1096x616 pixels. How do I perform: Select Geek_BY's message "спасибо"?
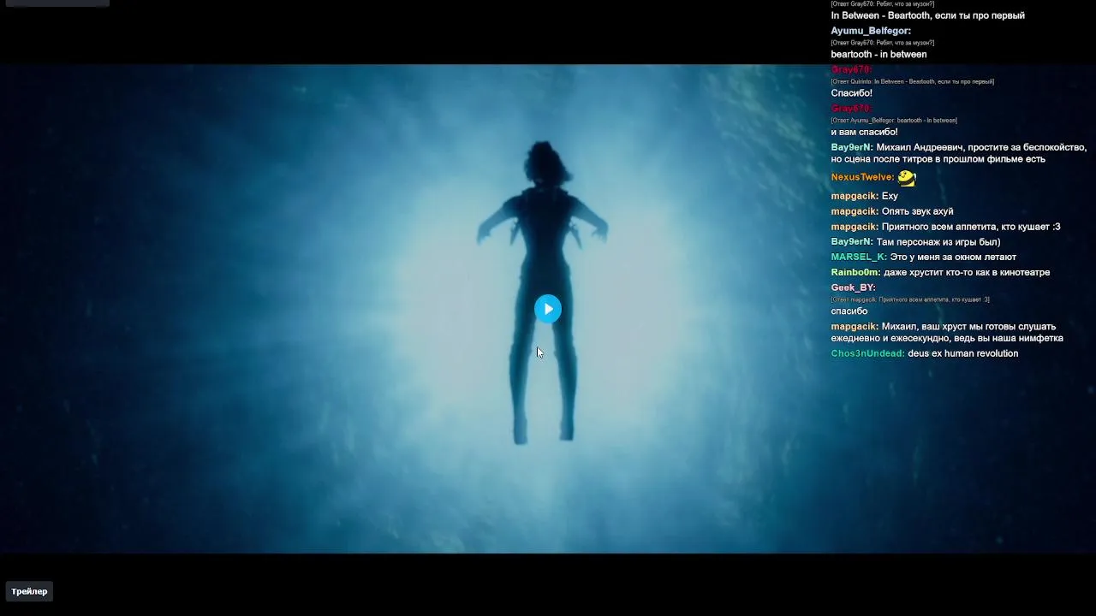[849, 311]
